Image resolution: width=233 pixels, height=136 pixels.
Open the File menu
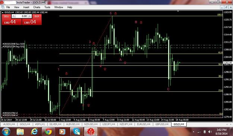click(8, 7)
